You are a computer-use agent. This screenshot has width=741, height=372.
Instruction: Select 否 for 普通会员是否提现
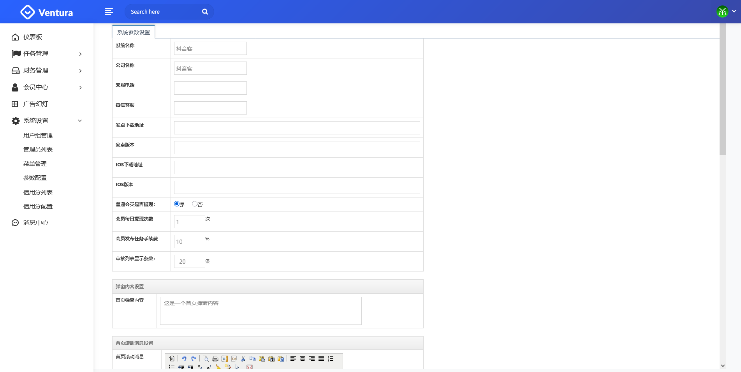[x=195, y=204]
